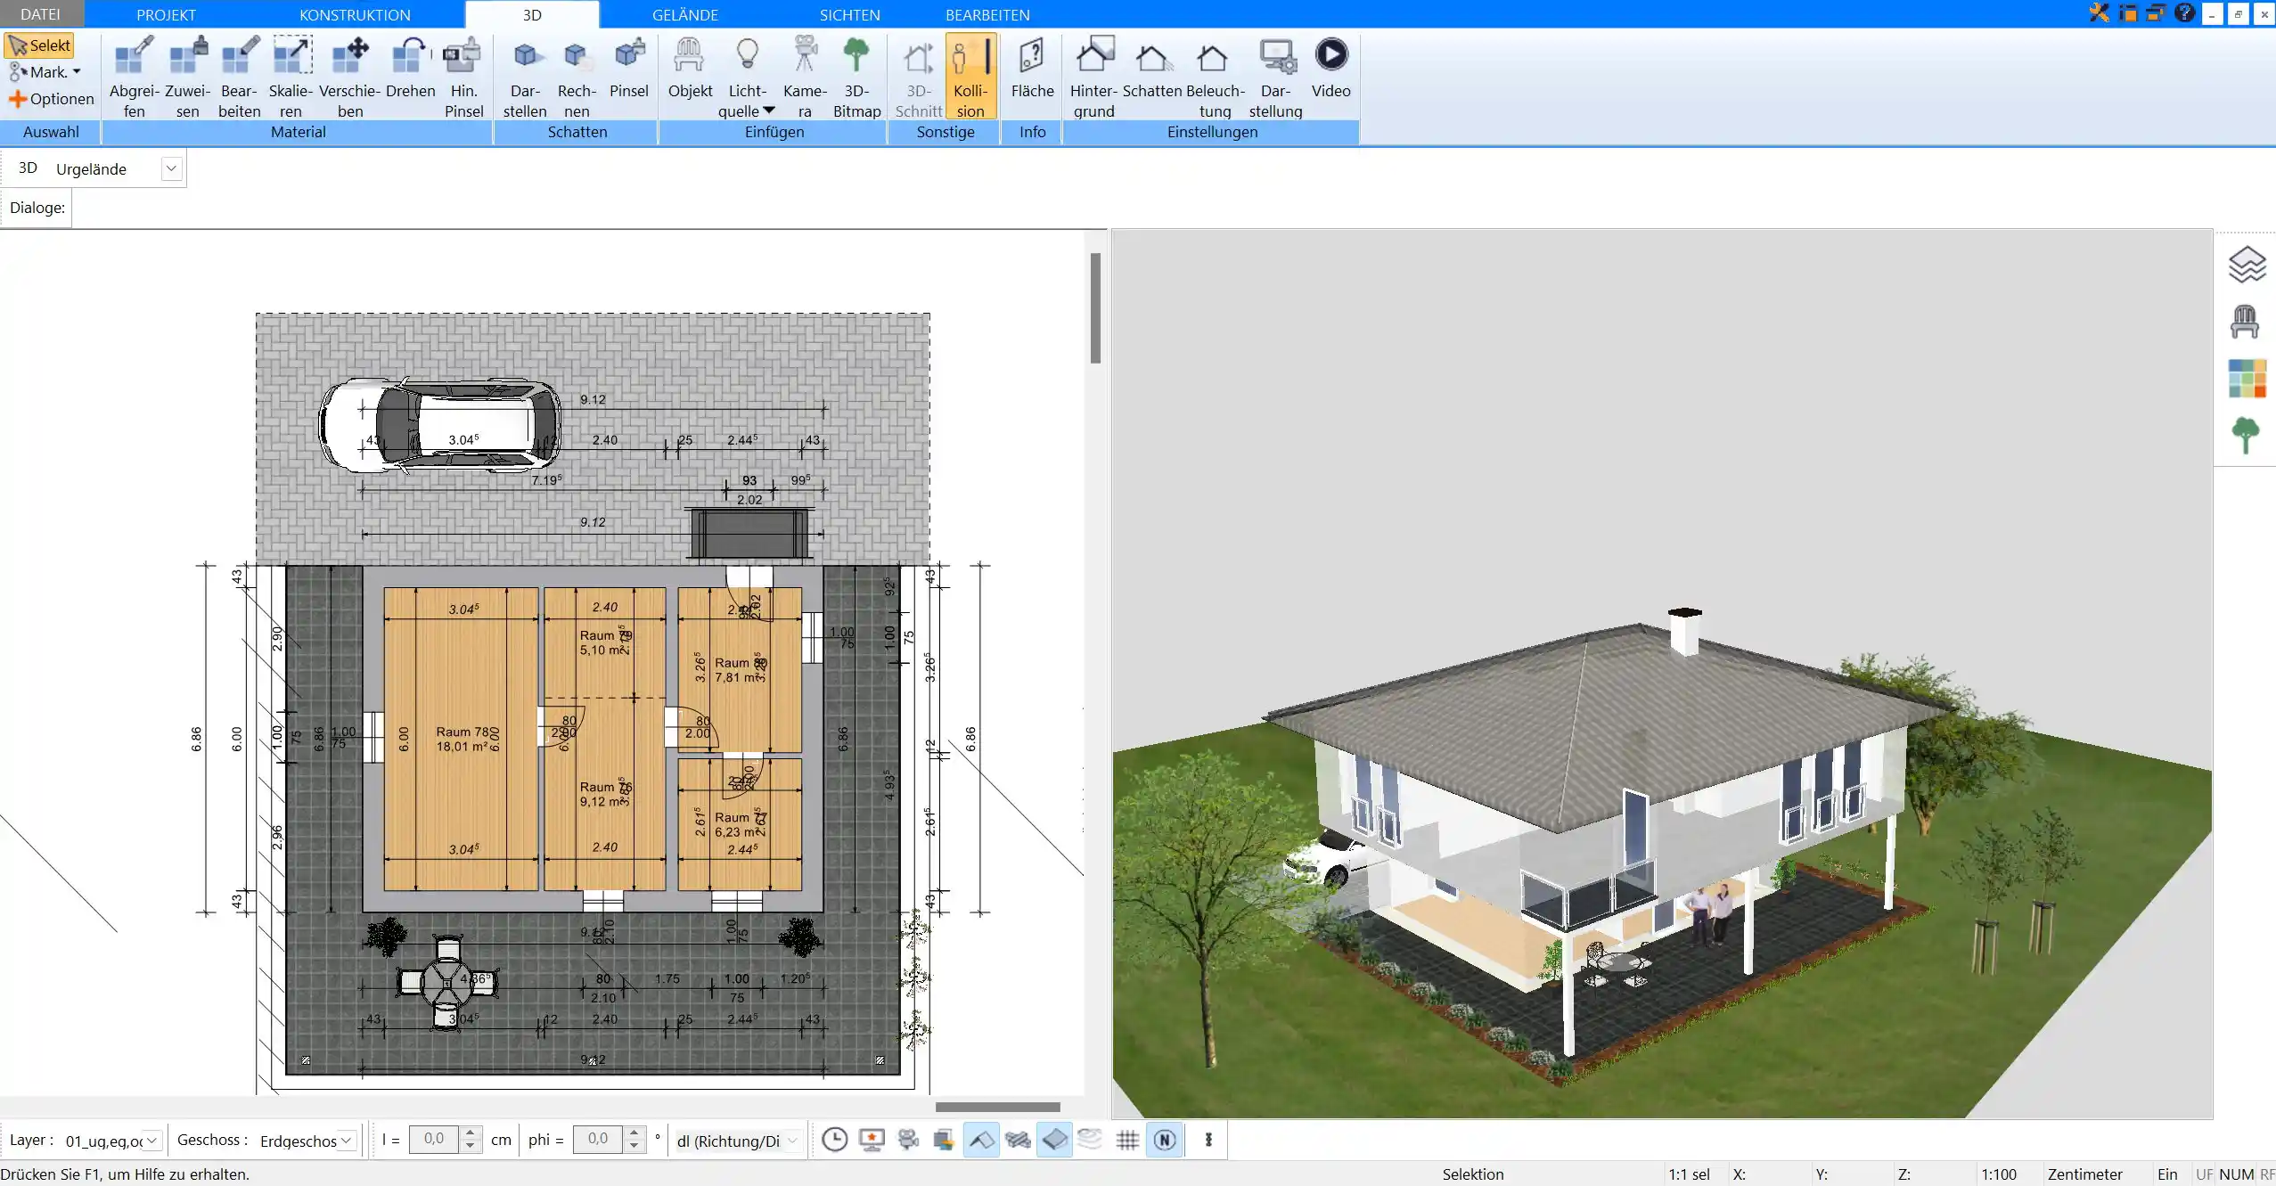Screen dimensions: 2276x1186
Task: Click the horizontal scrollbar of plan view
Action: click(997, 1108)
